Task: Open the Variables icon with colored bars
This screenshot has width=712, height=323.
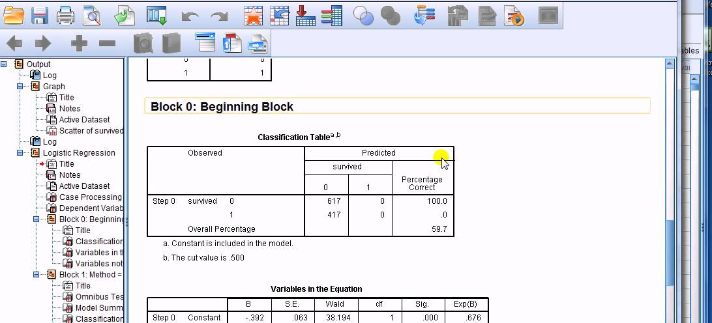Action: pyautogui.click(x=331, y=16)
